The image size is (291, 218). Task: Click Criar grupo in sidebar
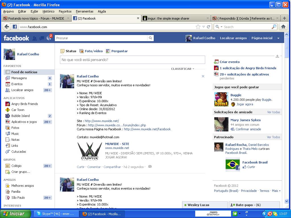click(x=20, y=172)
